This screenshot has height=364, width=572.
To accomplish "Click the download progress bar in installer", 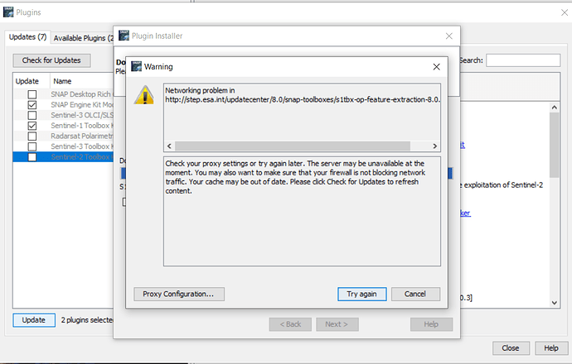I will [450, 173].
